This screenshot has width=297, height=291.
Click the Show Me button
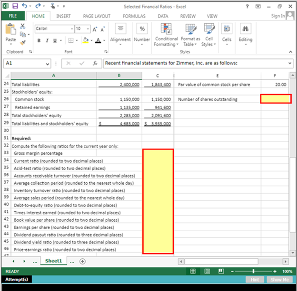point(279,280)
